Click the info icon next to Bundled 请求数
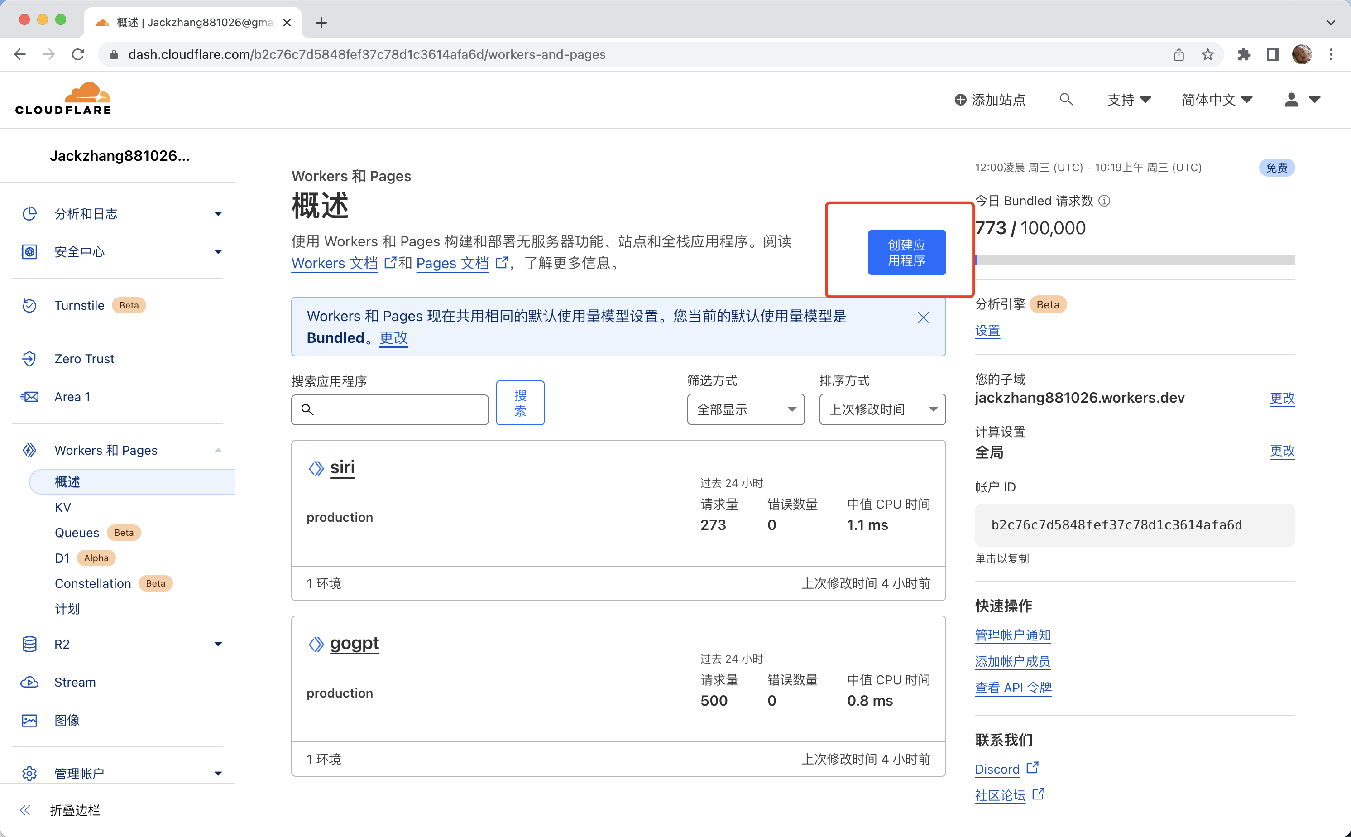Screen dimensions: 1351x837 (1104, 201)
